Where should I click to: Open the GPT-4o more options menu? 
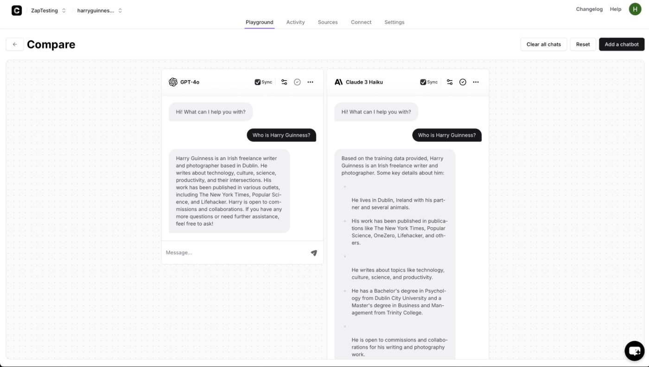point(310,82)
